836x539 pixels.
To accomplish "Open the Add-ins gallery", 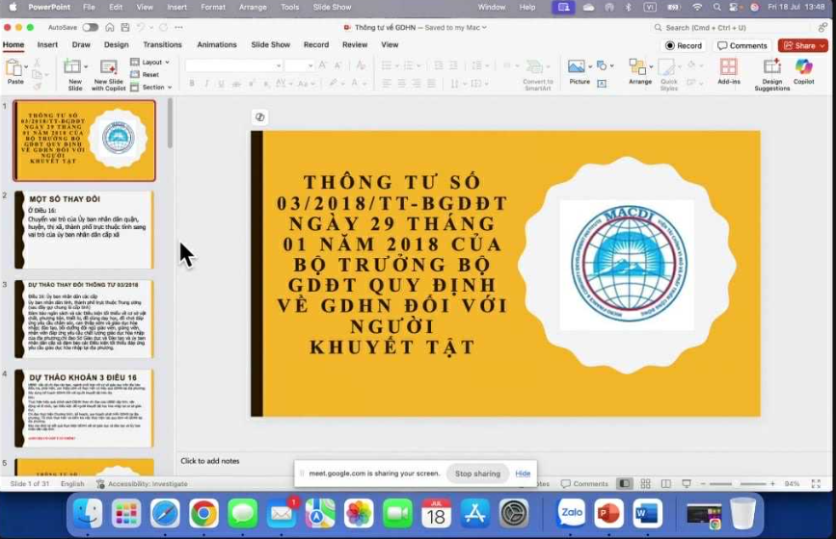I will [728, 69].
